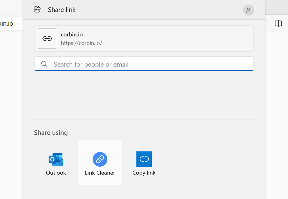Image resolution: width=288 pixels, height=199 pixels.
Task: Open the Link Cleaner share option
Action: point(100,163)
